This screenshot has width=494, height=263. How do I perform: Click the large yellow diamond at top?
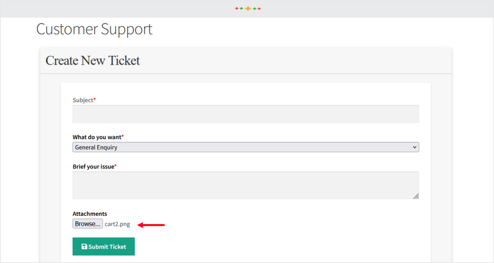coord(248,9)
